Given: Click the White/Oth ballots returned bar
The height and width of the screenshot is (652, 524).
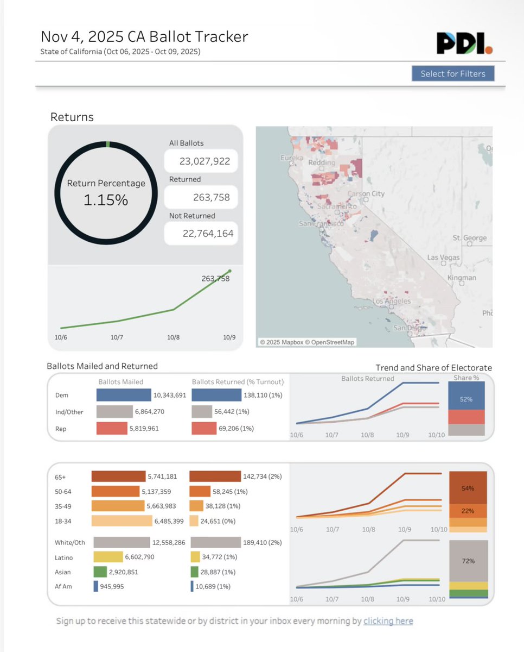Looking at the screenshot, I should pos(215,542).
